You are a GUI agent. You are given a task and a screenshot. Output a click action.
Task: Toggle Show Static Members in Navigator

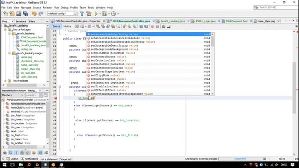click(16, 153)
